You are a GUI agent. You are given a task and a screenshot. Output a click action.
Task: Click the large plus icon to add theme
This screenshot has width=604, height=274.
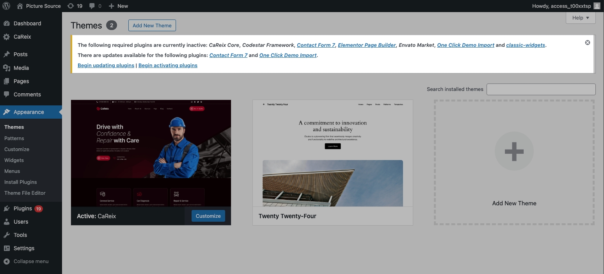click(x=514, y=151)
